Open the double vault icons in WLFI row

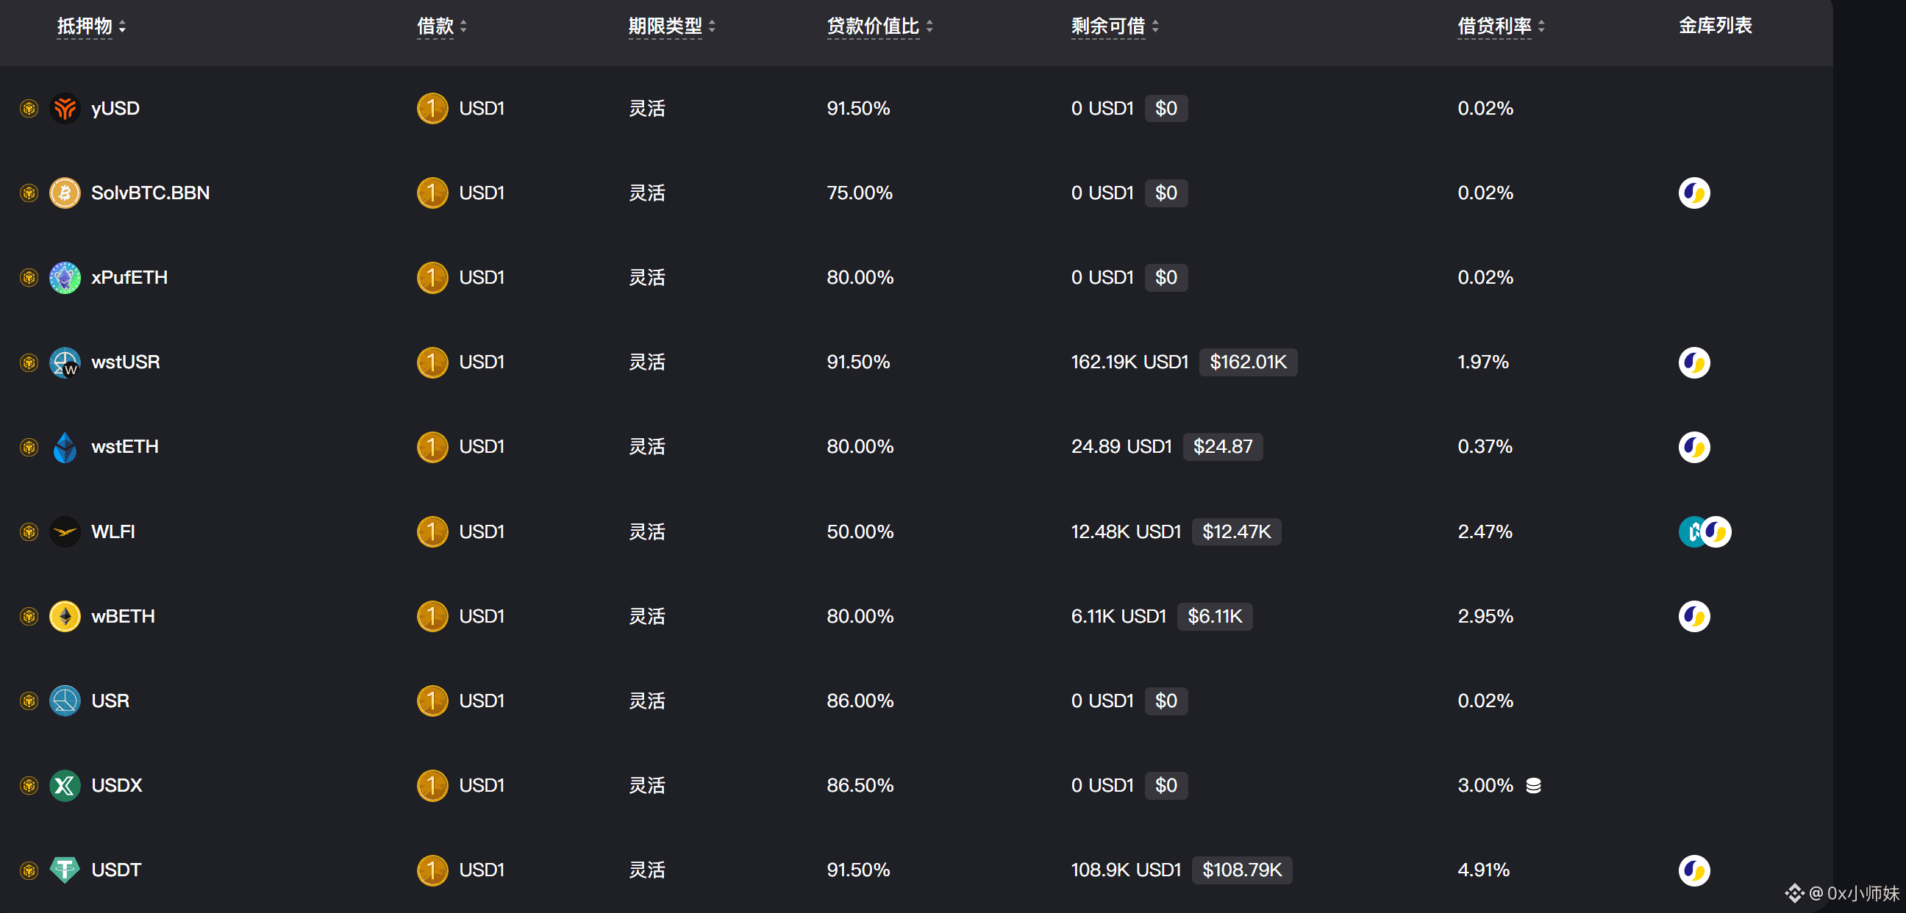[1704, 531]
